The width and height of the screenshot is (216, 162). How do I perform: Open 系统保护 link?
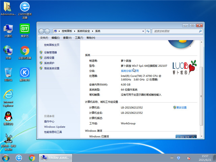pyautogui.click(x=49, y=63)
